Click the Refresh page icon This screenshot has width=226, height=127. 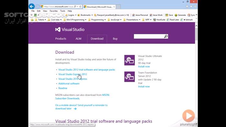click(x=80, y=7)
